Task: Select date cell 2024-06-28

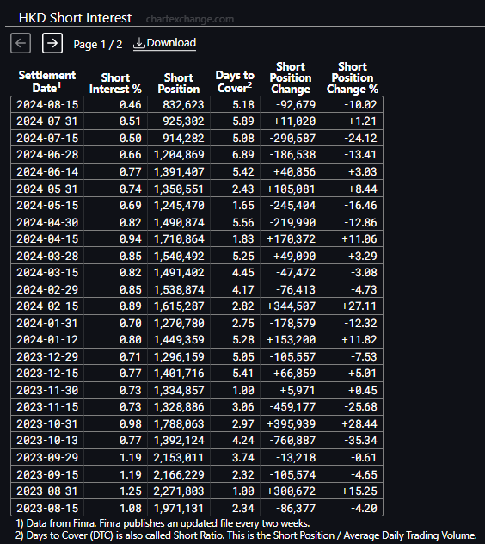Action: pyautogui.click(x=47, y=155)
